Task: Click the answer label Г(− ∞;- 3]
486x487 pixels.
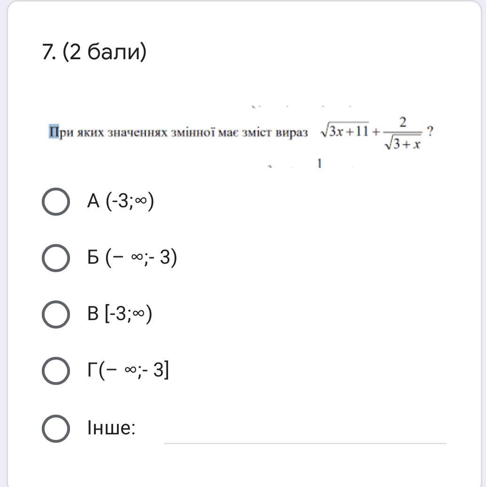Action: pyautogui.click(x=128, y=370)
